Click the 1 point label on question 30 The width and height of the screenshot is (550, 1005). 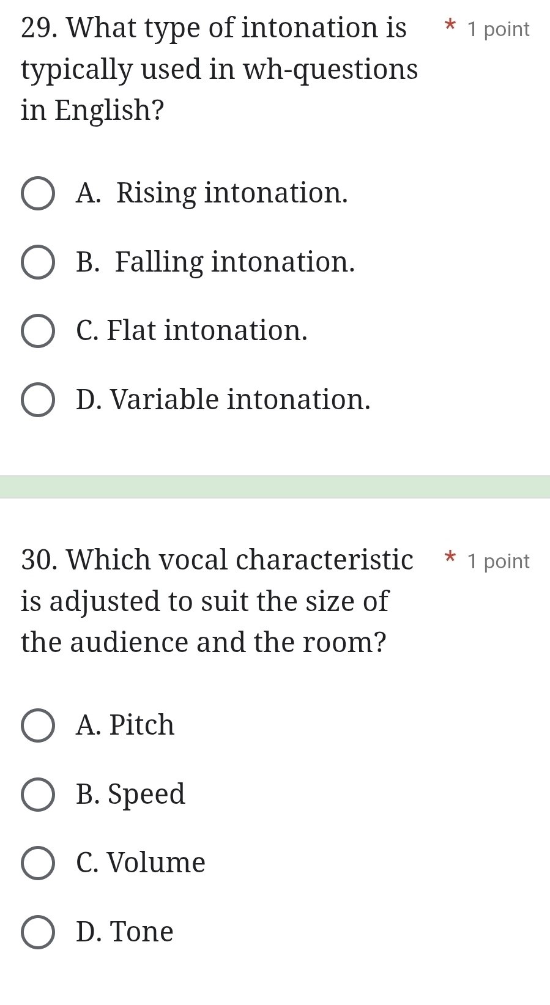(x=498, y=561)
